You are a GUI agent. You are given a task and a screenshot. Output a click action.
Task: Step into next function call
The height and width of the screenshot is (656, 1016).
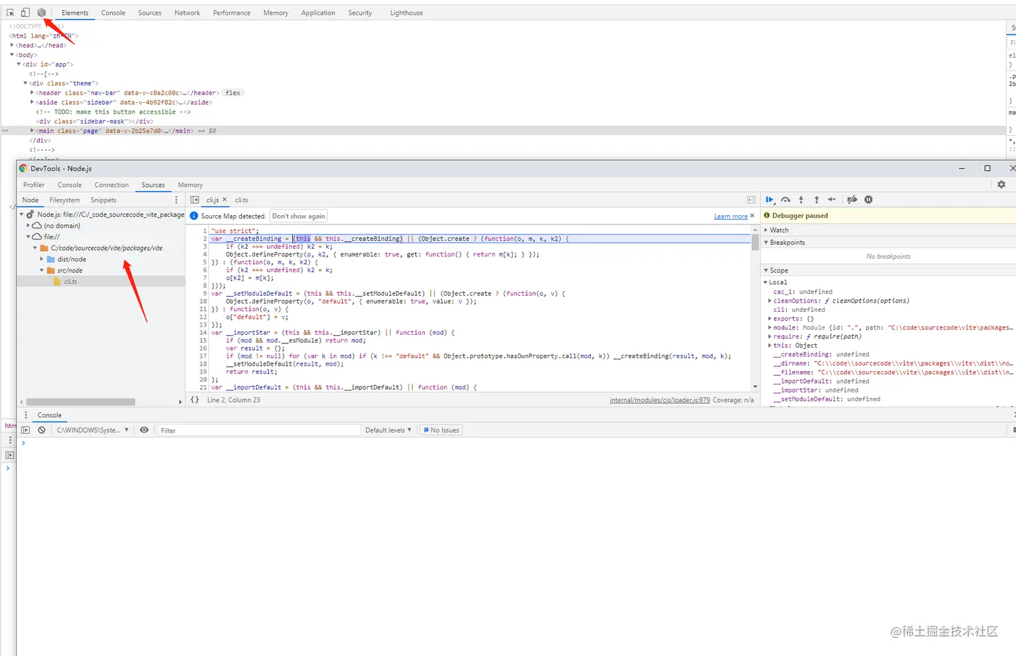801,200
